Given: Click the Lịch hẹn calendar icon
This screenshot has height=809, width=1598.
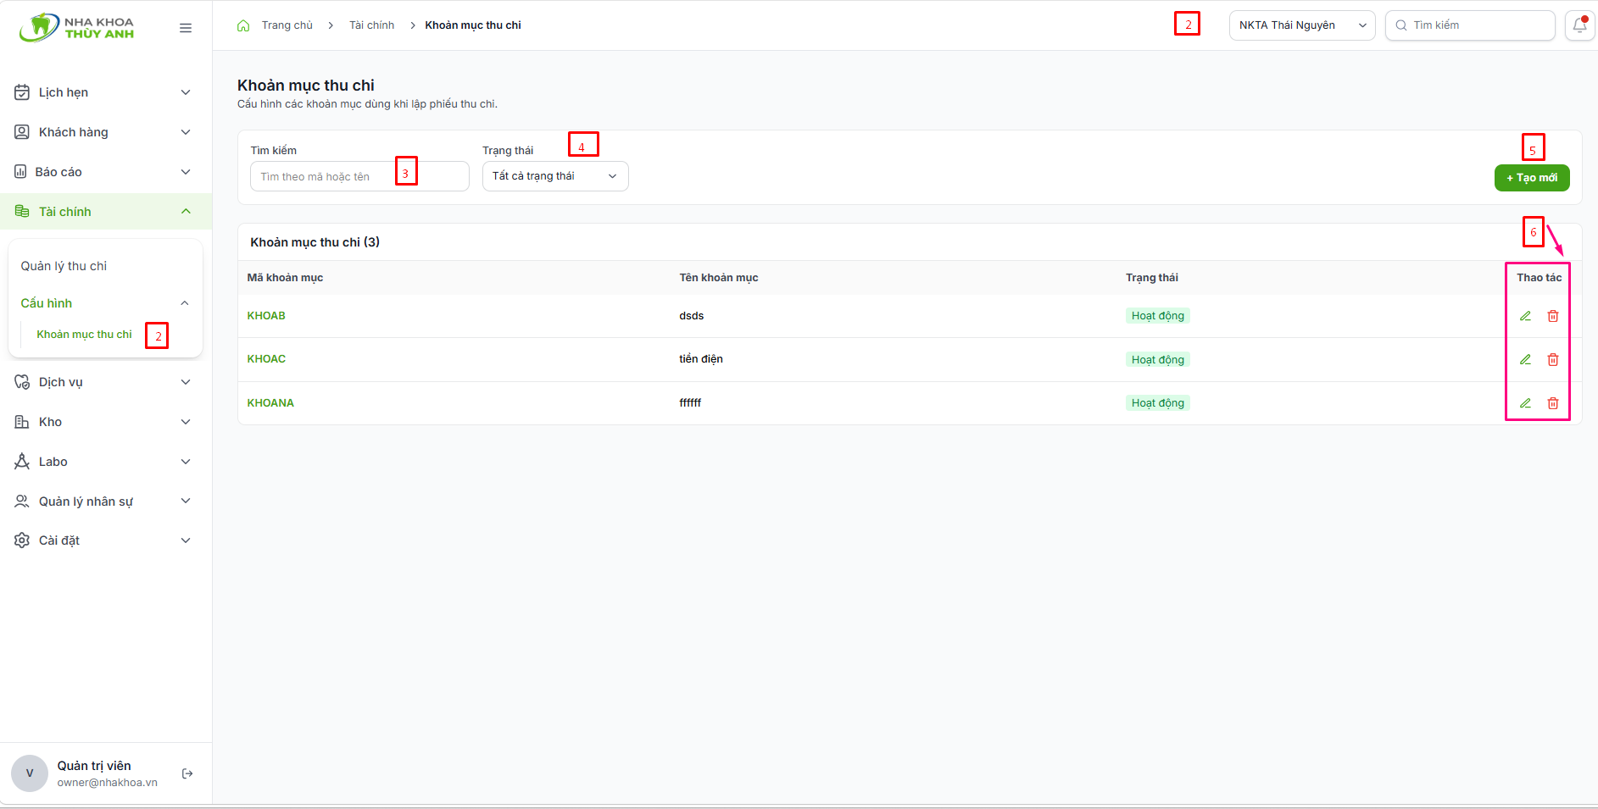Looking at the screenshot, I should click(22, 92).
